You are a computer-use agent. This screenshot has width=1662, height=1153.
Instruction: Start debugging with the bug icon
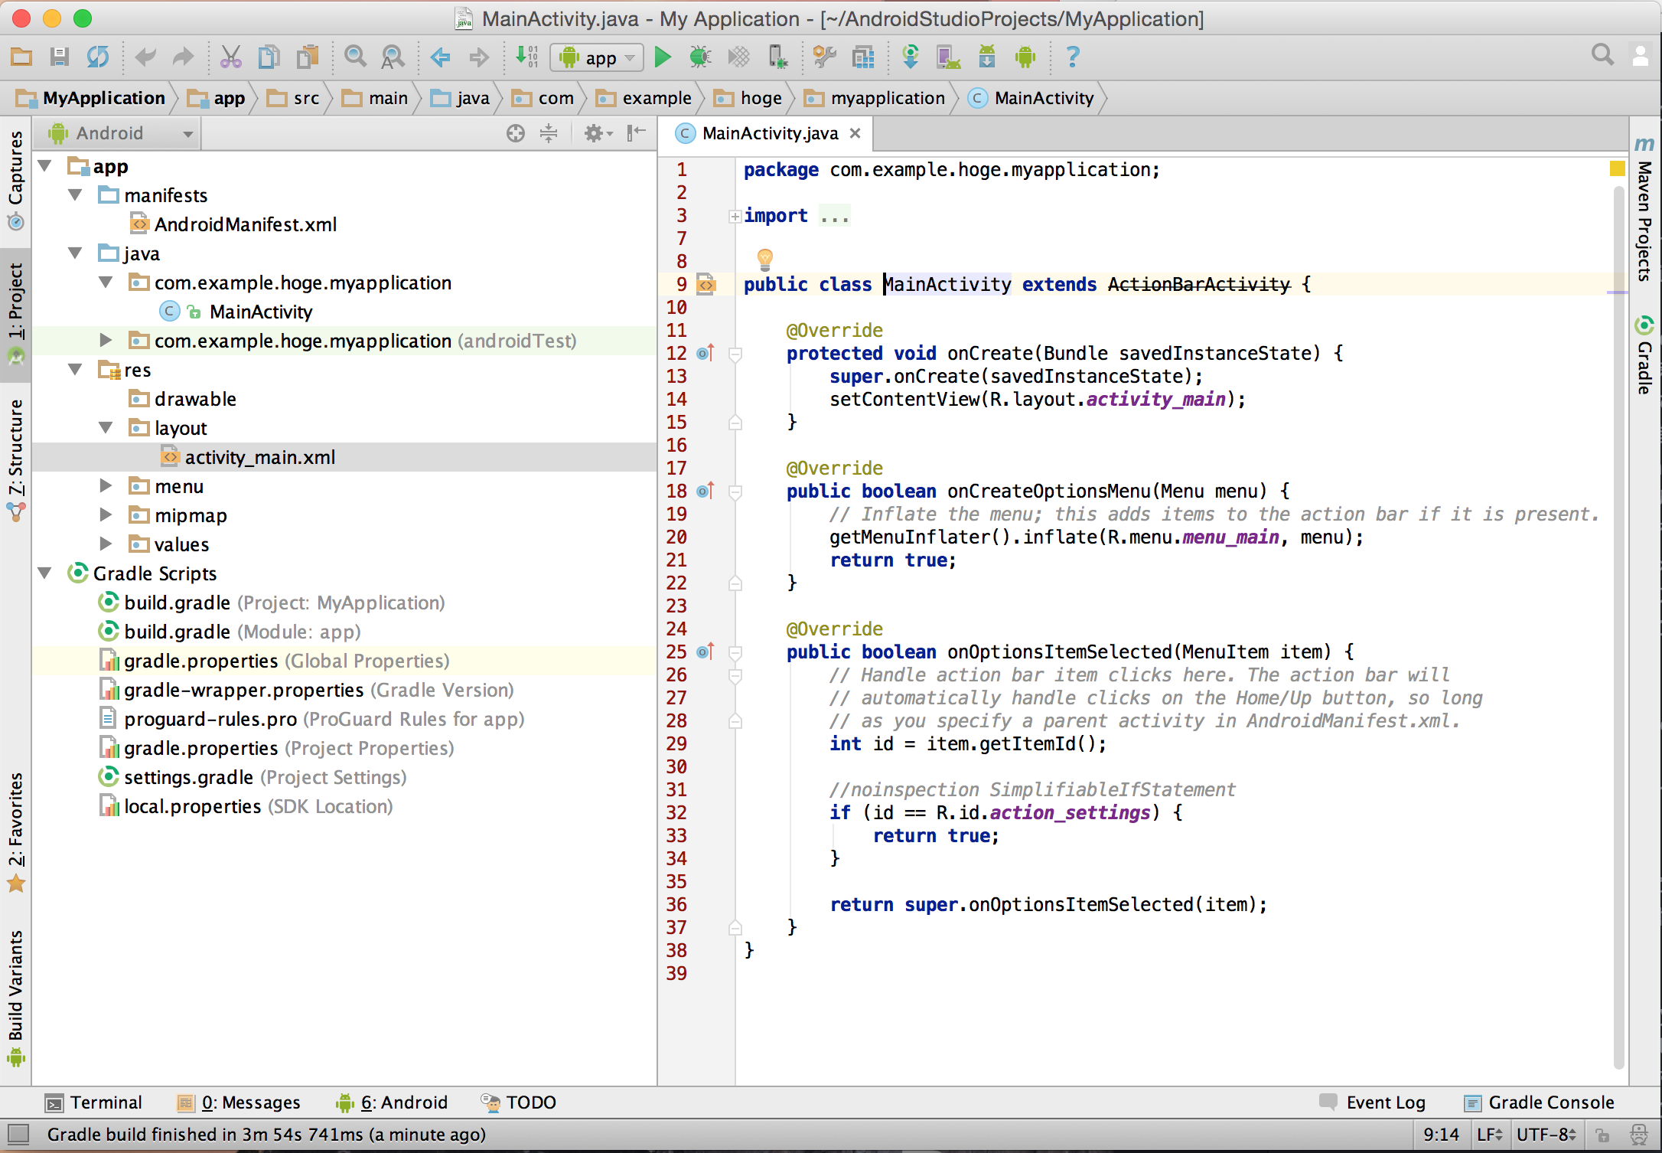point(700,57)
